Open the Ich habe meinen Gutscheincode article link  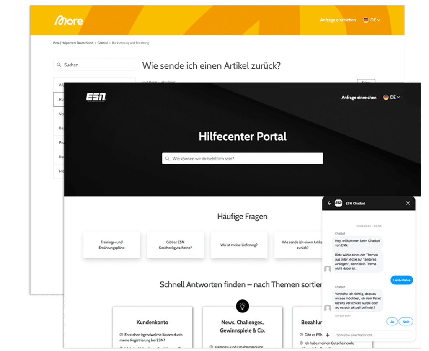pos(329,343)
